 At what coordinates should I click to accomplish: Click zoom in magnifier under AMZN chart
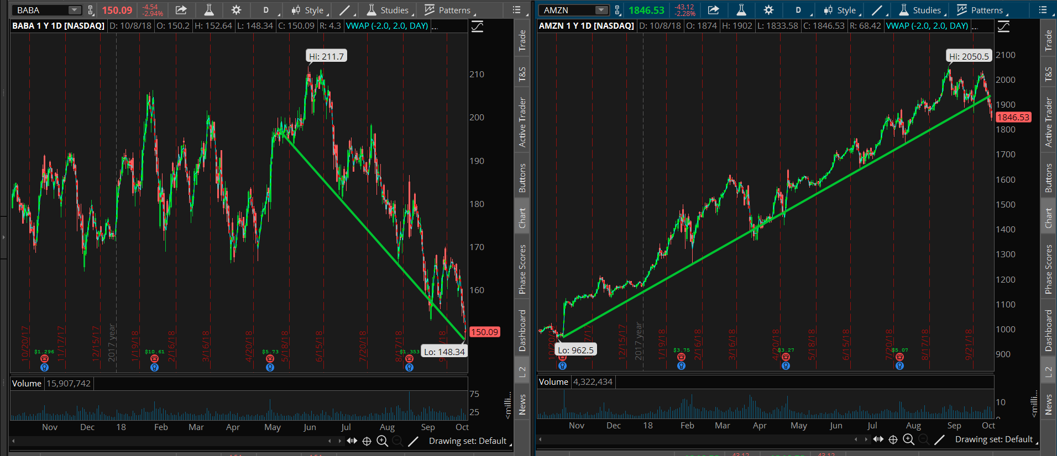(x=908, y=439)
